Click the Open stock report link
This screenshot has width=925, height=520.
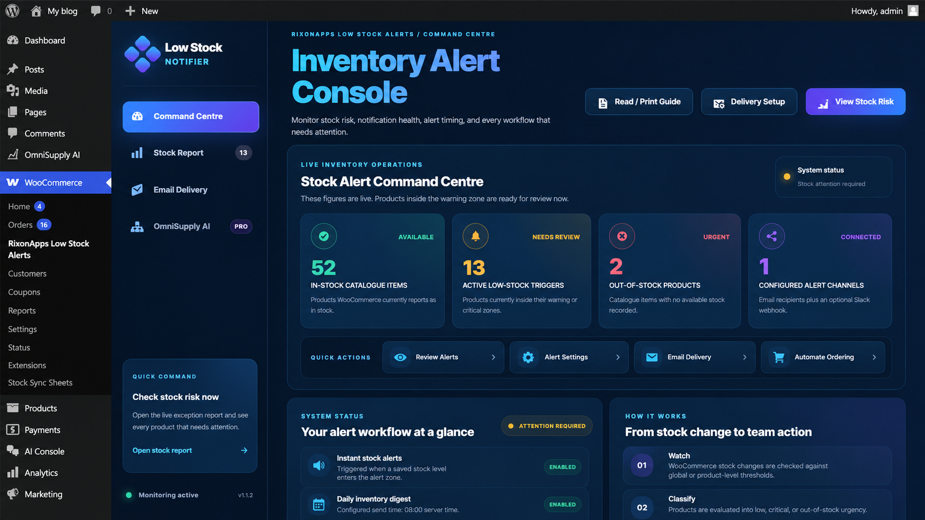click(x=162, y=450)
